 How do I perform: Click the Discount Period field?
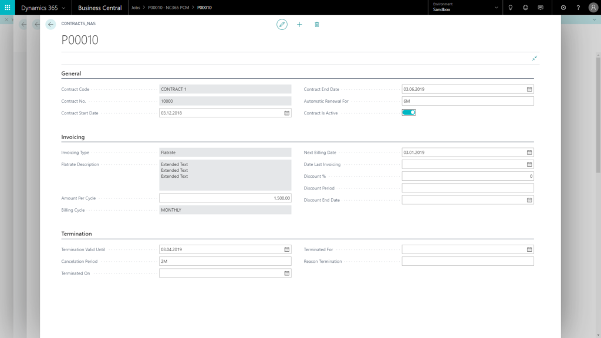(x=468, y=188)
